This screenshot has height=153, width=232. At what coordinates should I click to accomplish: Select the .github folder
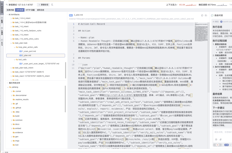(18, 108)
